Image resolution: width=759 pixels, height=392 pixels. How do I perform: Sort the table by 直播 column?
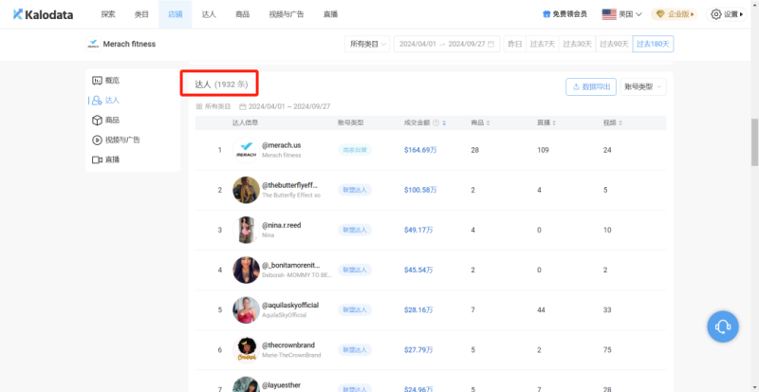click(554, 123)
